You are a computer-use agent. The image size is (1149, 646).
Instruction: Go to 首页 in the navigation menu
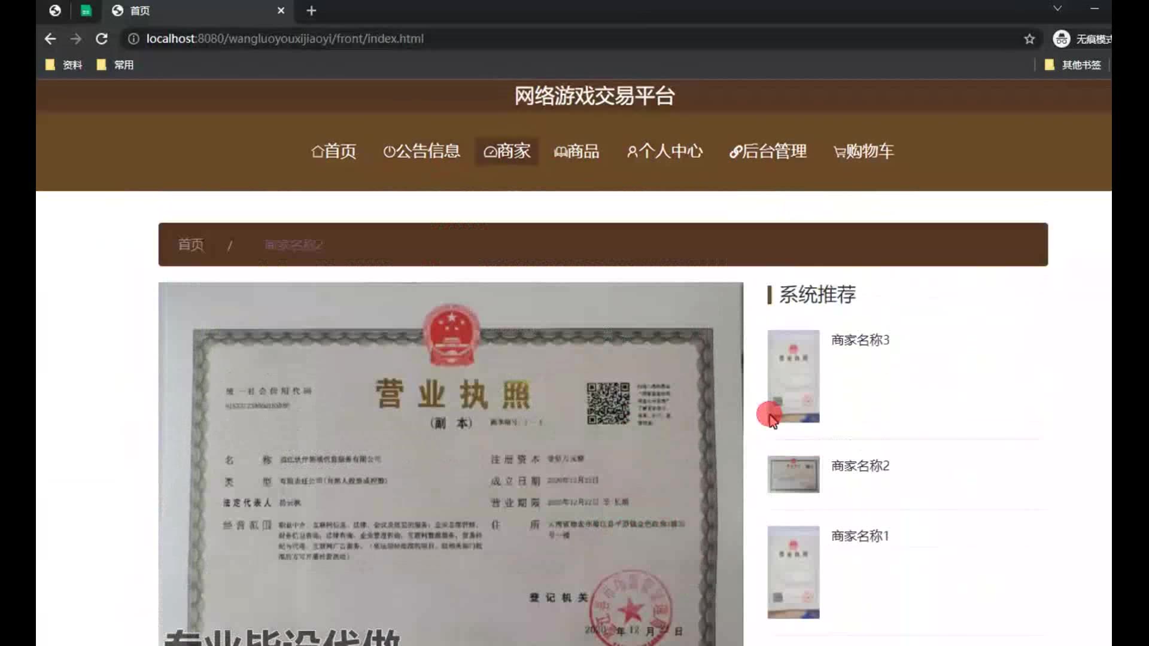point(334,151)
